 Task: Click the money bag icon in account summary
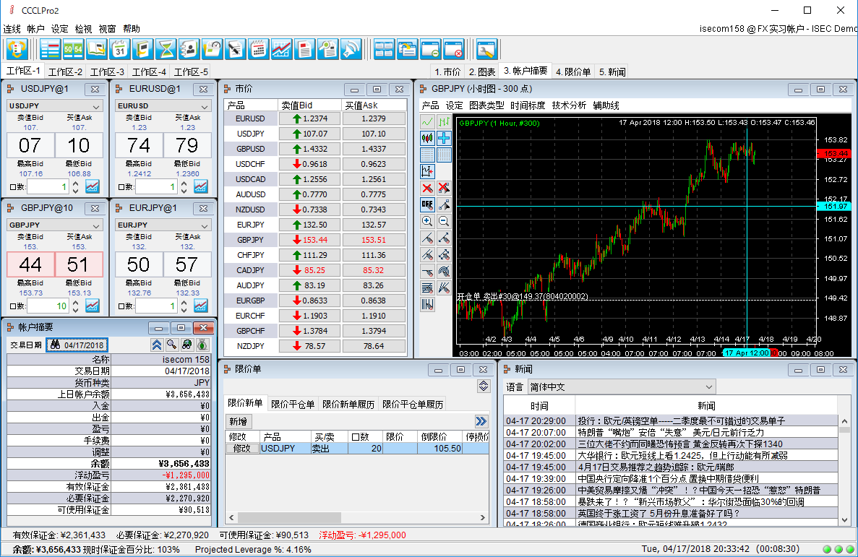202,345
